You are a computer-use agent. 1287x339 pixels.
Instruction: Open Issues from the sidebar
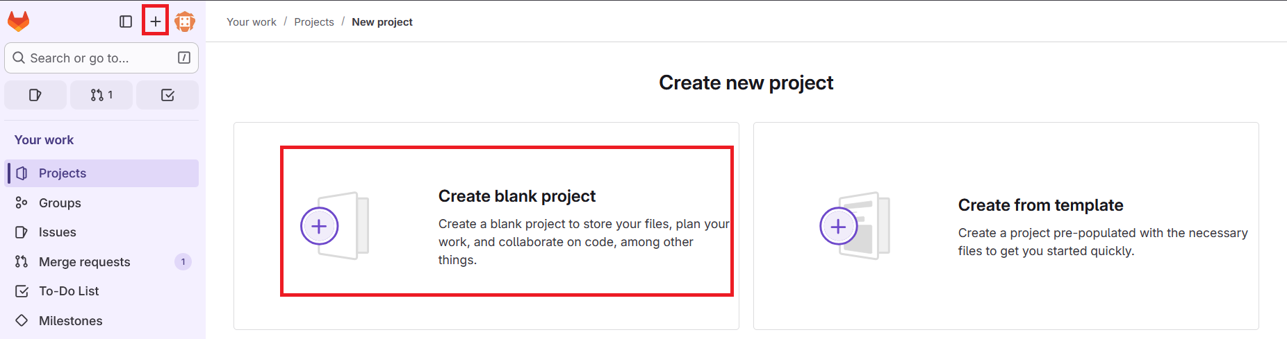(x=57, y=232)
